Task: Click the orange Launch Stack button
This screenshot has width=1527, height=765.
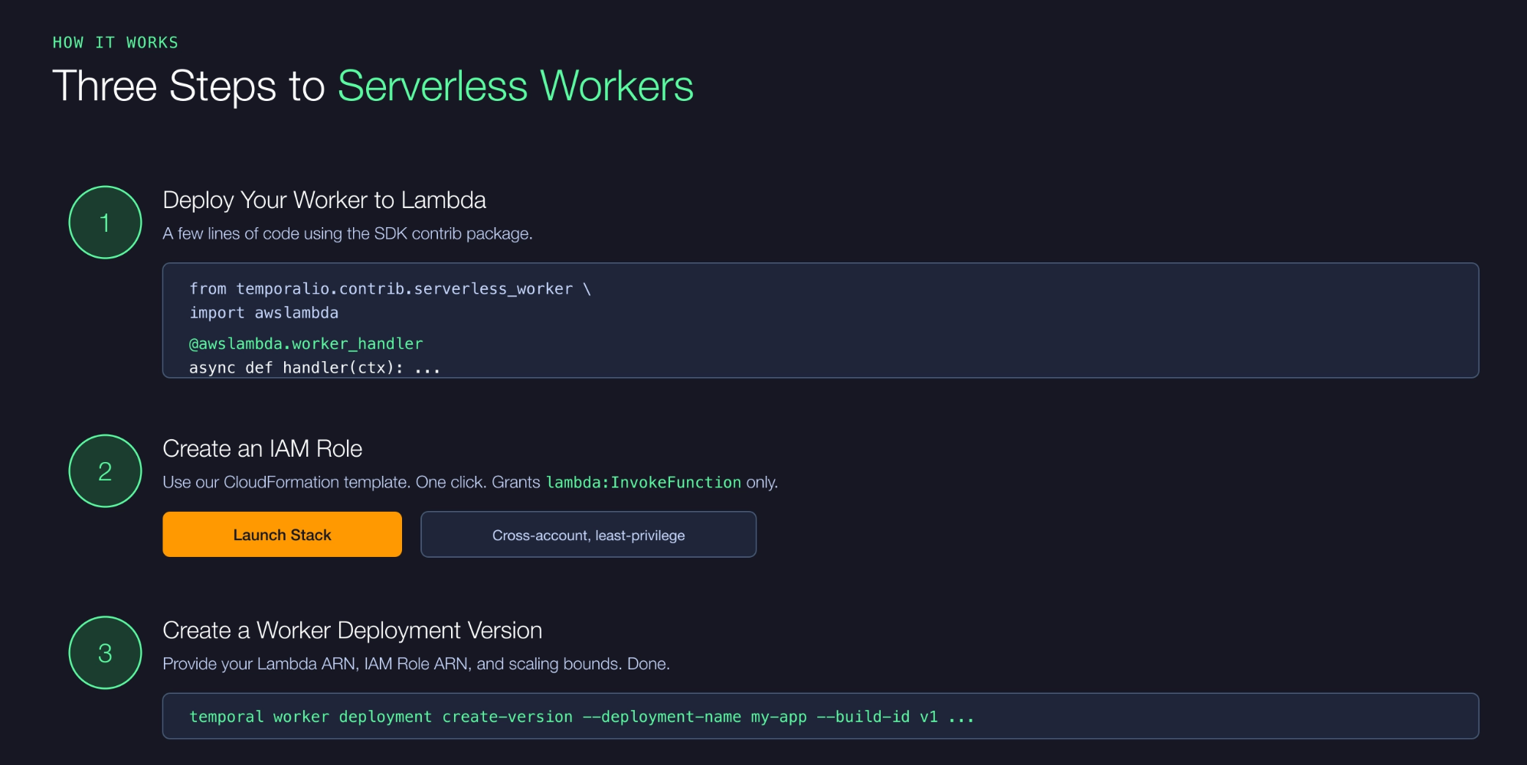Action: click(x=282, y=534)
